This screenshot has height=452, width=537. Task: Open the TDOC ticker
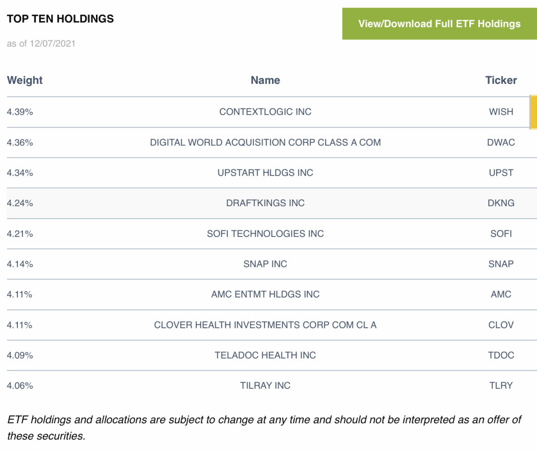(x=501, y=355)
